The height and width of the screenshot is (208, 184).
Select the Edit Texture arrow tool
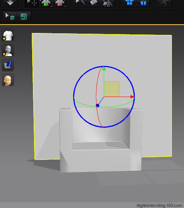pos(10,17)
